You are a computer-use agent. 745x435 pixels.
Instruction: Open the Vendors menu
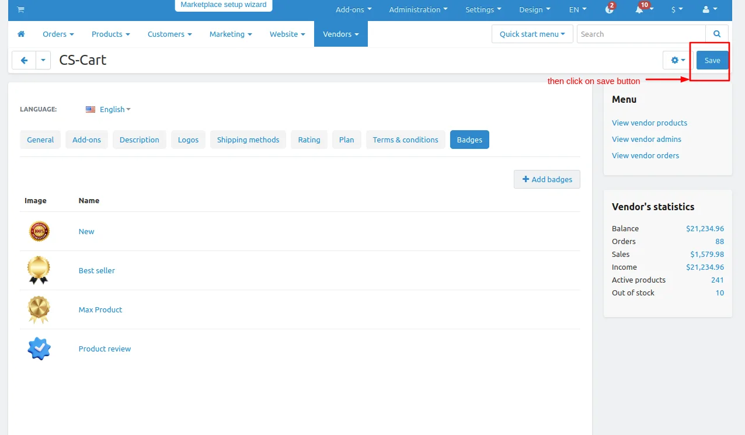point(341,34)
